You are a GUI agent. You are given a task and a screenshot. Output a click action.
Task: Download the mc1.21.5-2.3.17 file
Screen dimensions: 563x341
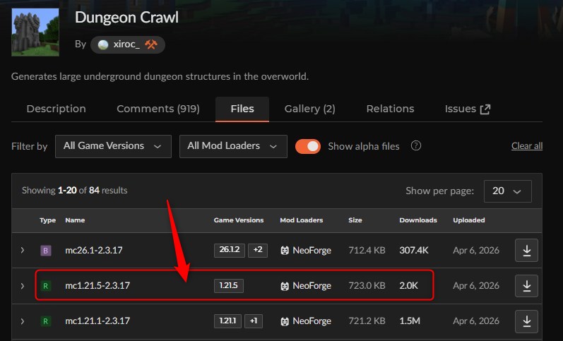tap(526, 286)
